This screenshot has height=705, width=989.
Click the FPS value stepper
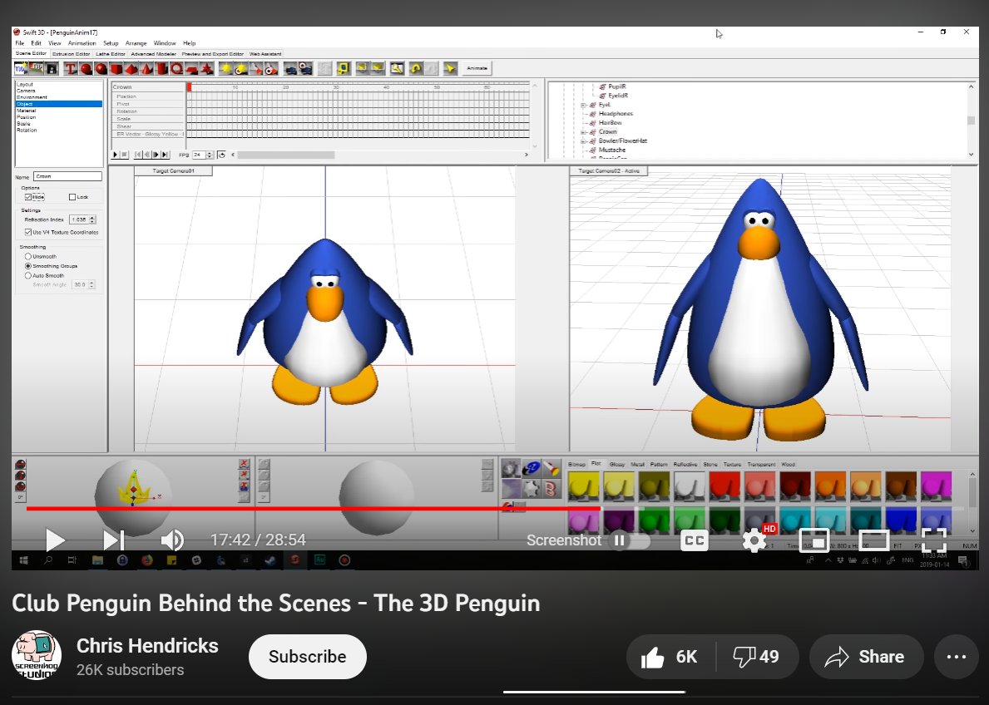pos(210,155)
